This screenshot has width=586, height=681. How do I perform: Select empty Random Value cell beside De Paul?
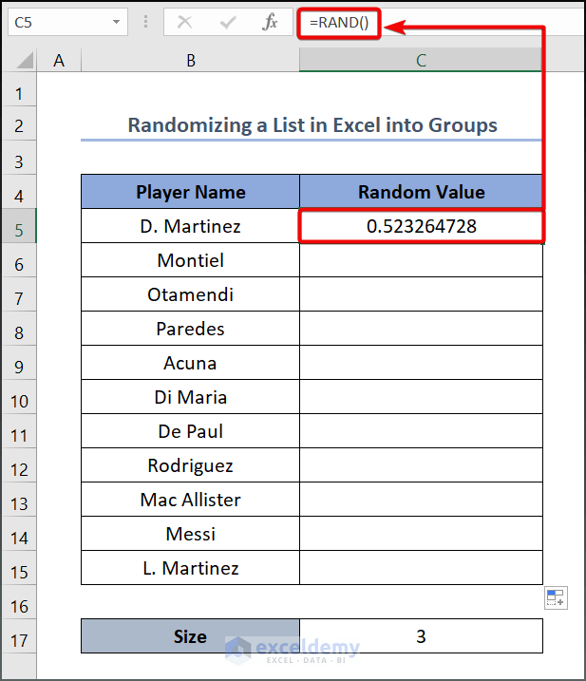click(x=421, y=431)
